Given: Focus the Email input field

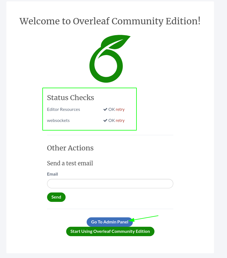Looking at the screenshot, I should pos(110,184).
